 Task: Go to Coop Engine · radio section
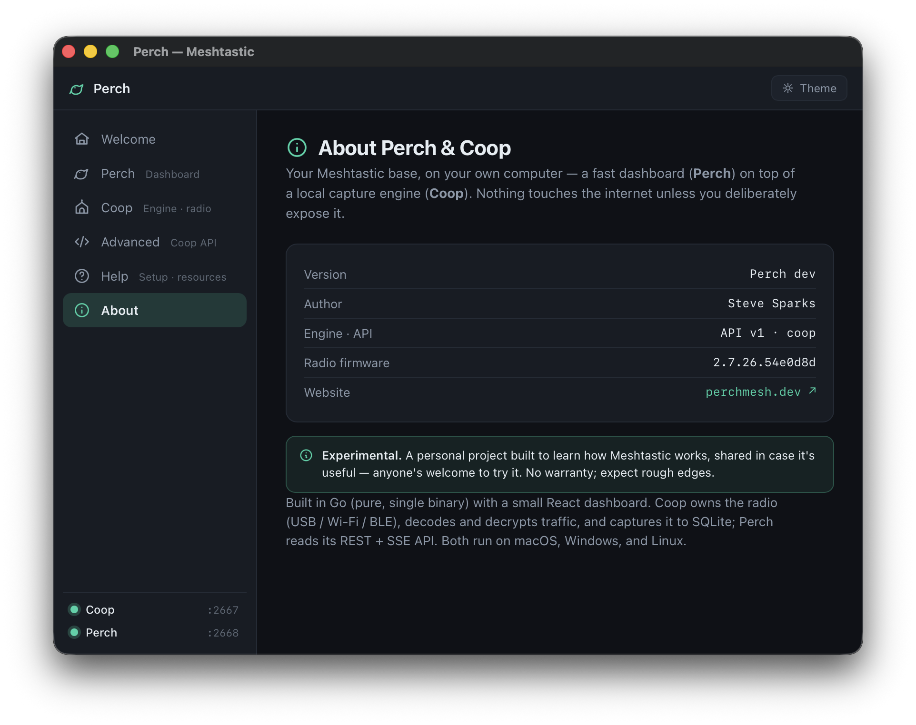(x=155, y=208)
